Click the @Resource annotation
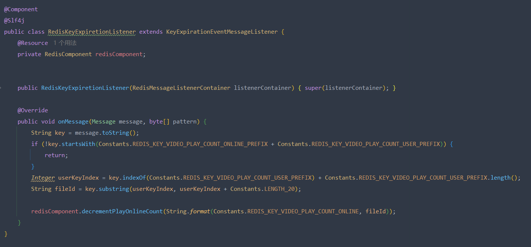The width and height of the screenshot is (531, 247). pyautogui.click(x=33, y=43)
